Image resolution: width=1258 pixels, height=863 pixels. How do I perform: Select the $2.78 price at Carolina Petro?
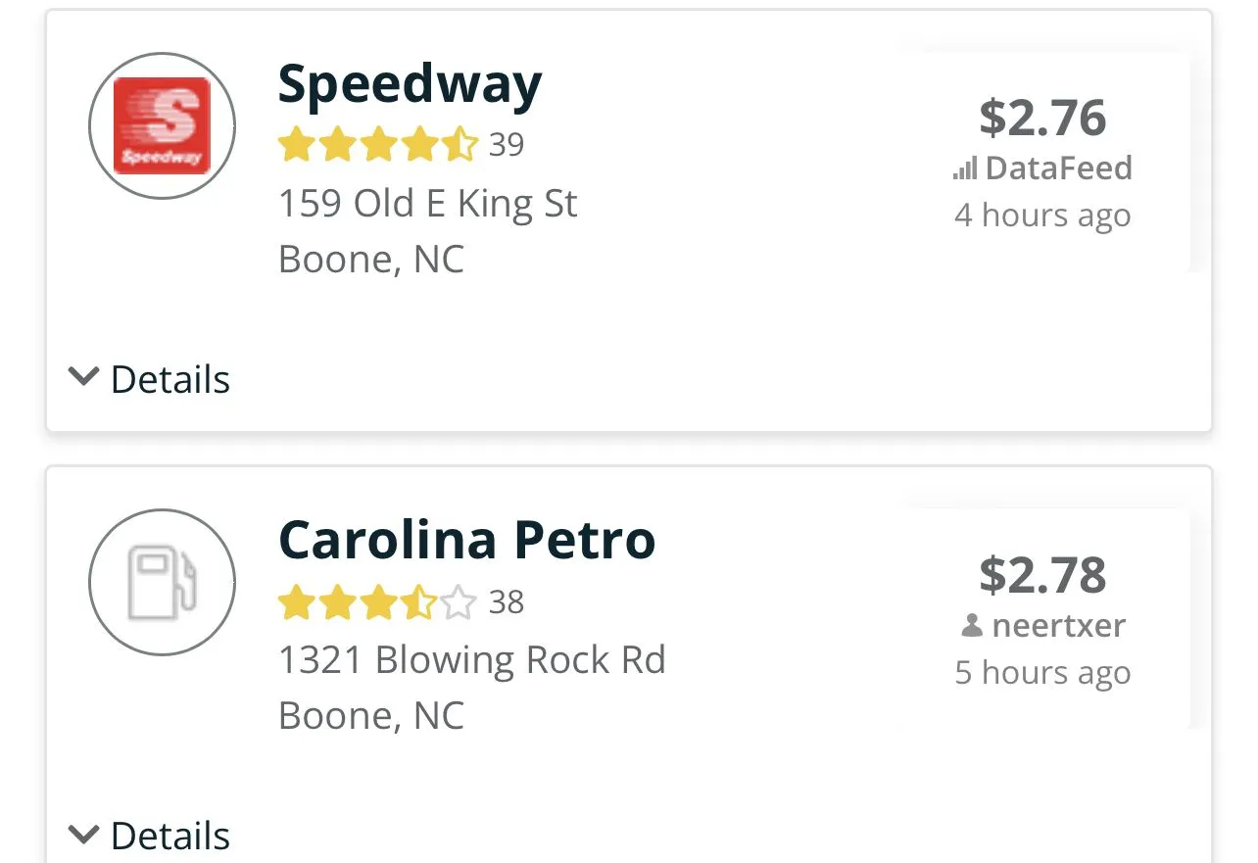(x=1042, y=574)
